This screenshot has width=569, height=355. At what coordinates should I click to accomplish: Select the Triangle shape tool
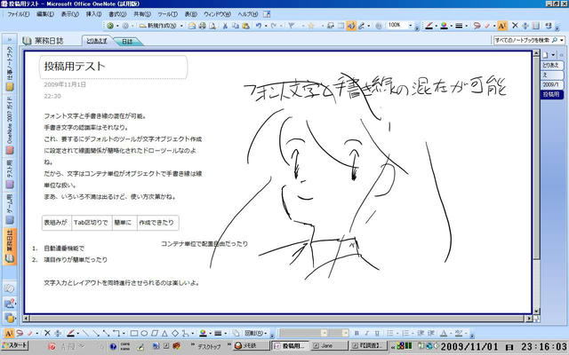(x=164, y=333)
